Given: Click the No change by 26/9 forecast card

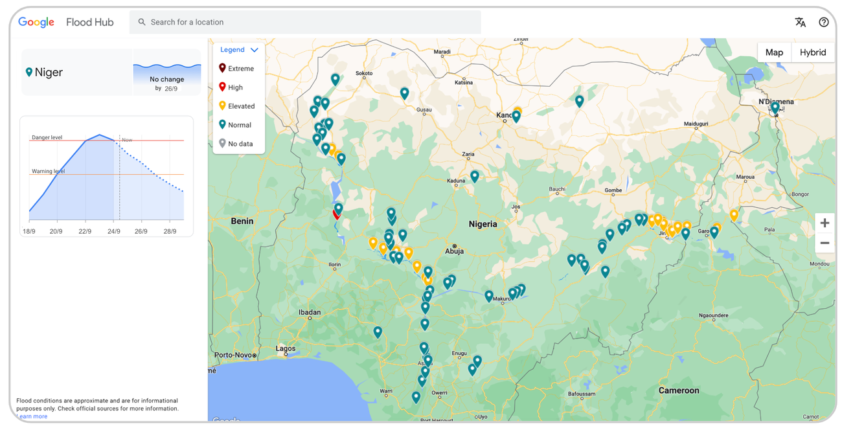Looking at the screenshot, I should 167,79.
